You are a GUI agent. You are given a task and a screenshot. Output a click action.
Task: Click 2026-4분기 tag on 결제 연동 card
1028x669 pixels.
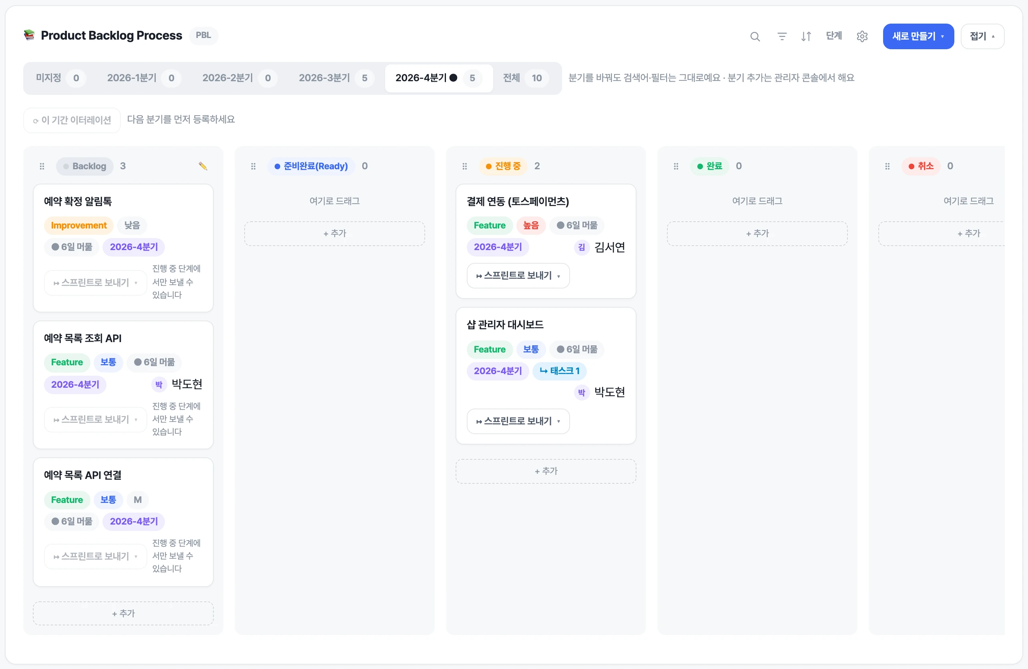498,247
